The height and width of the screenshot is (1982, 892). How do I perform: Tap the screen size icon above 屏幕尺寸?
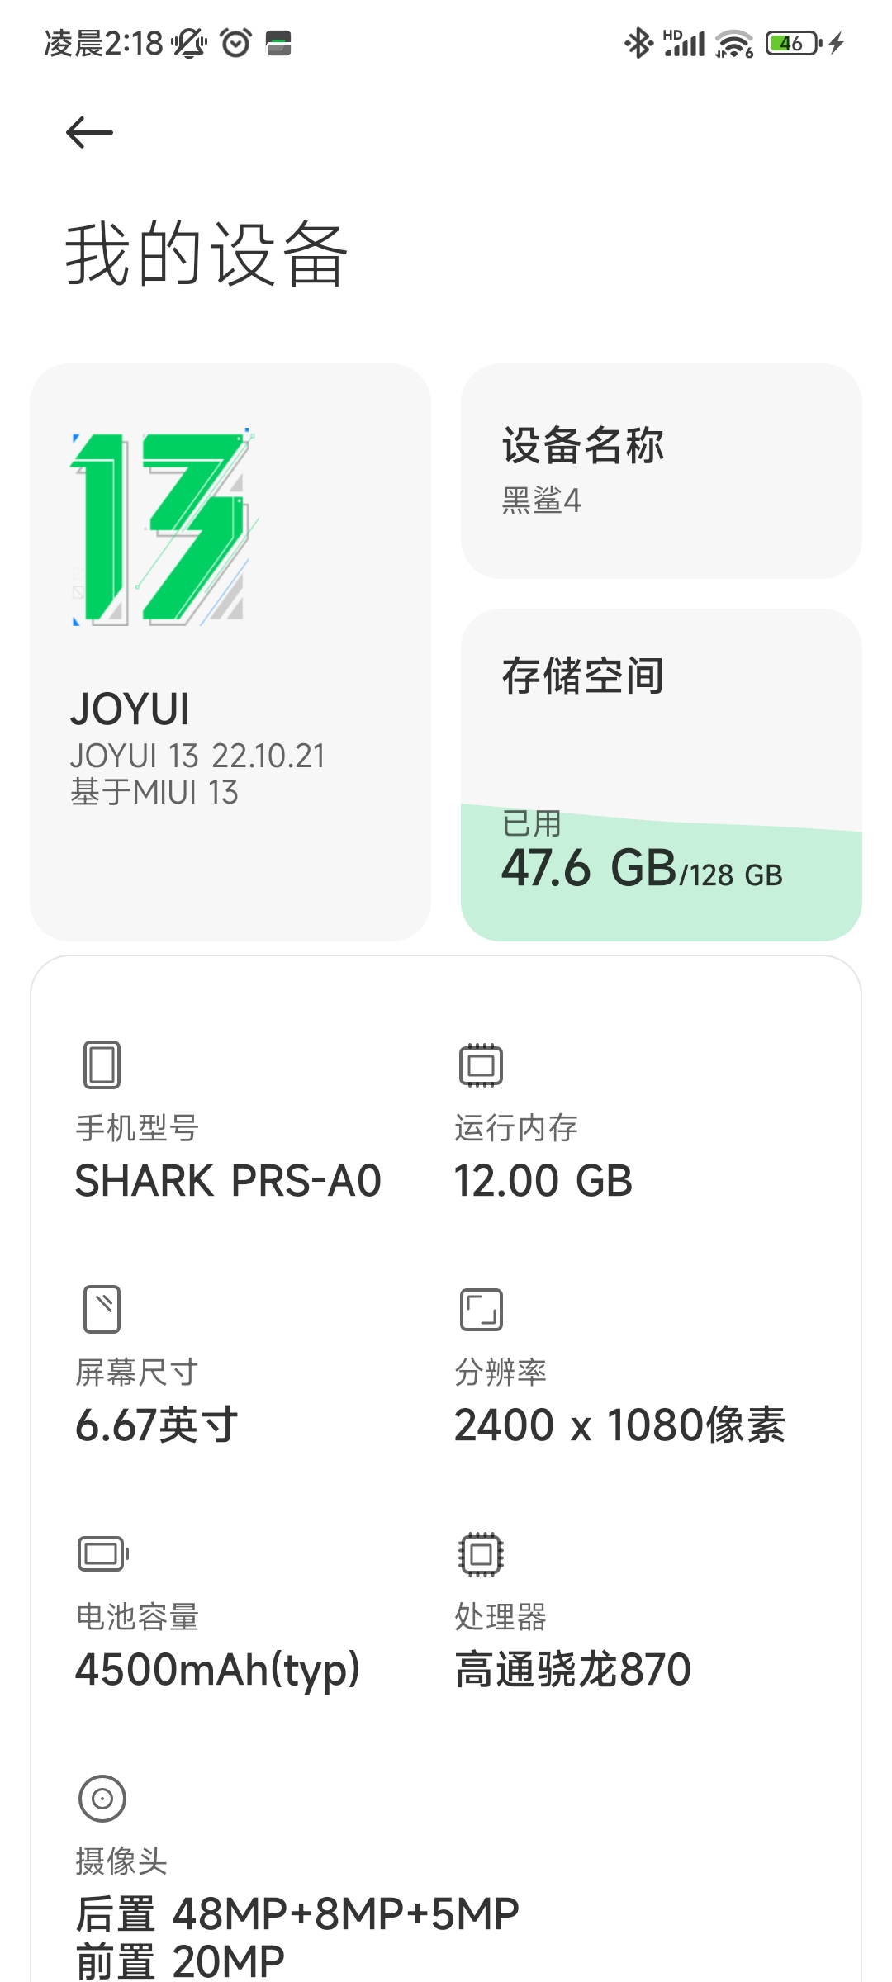pyautogui.click(x=102, y=1309)
